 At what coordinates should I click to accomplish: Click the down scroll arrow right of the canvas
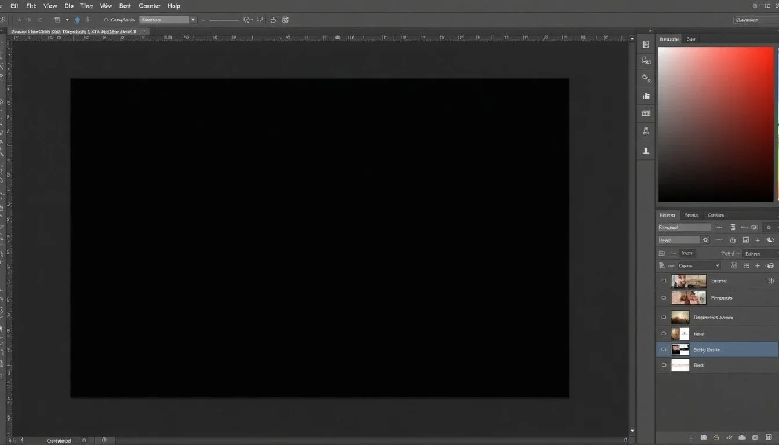632,432
